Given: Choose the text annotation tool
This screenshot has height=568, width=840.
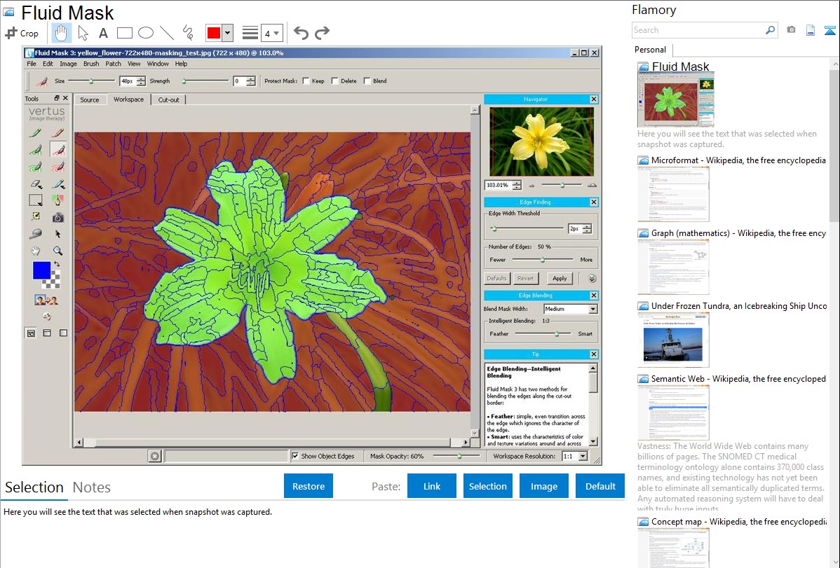Looking at the screenshot, I should (103, 33).
